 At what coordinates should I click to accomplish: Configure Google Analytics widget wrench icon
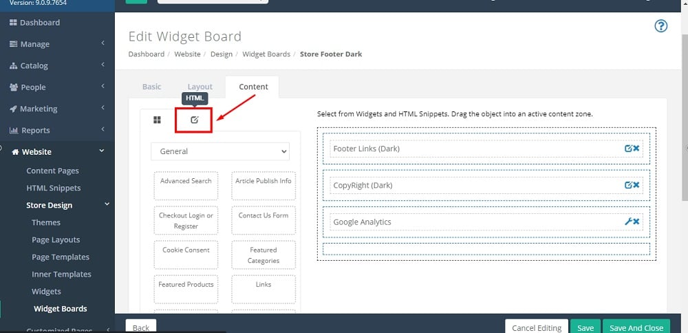(628, 222)
